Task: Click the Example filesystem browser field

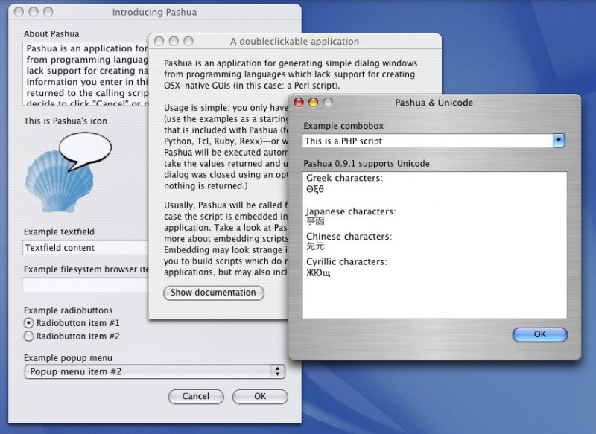Action: point(86,285)
